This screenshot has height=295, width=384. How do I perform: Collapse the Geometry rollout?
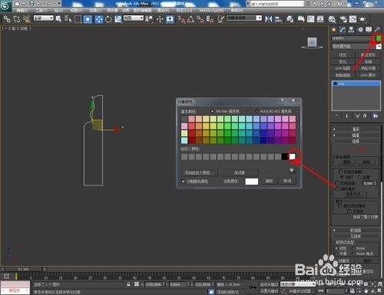(x=356, y=237)
